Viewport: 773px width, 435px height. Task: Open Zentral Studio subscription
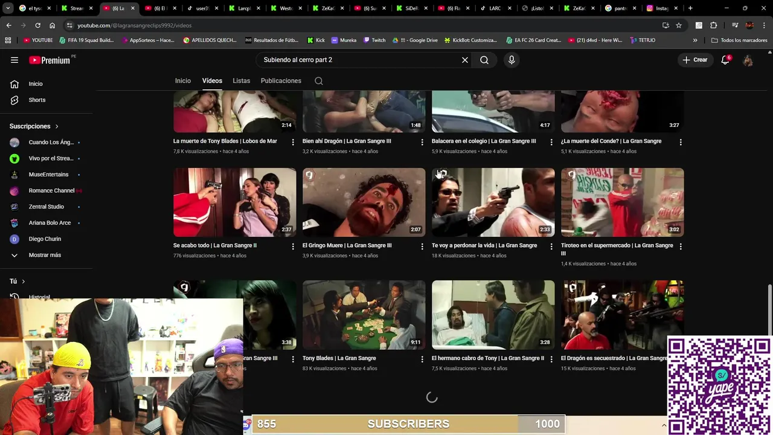tap(47, 207)
